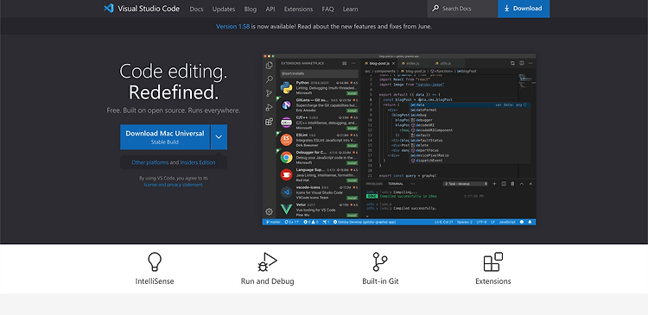The width and height of the screenshot is (648, 315).
Task: Click UTF-8 encoding in status bar
Action: pos(481,222)
